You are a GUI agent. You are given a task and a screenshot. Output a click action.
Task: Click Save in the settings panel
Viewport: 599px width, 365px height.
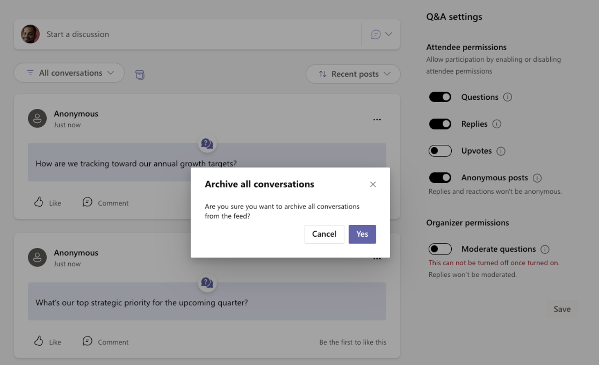pos(561,309)
